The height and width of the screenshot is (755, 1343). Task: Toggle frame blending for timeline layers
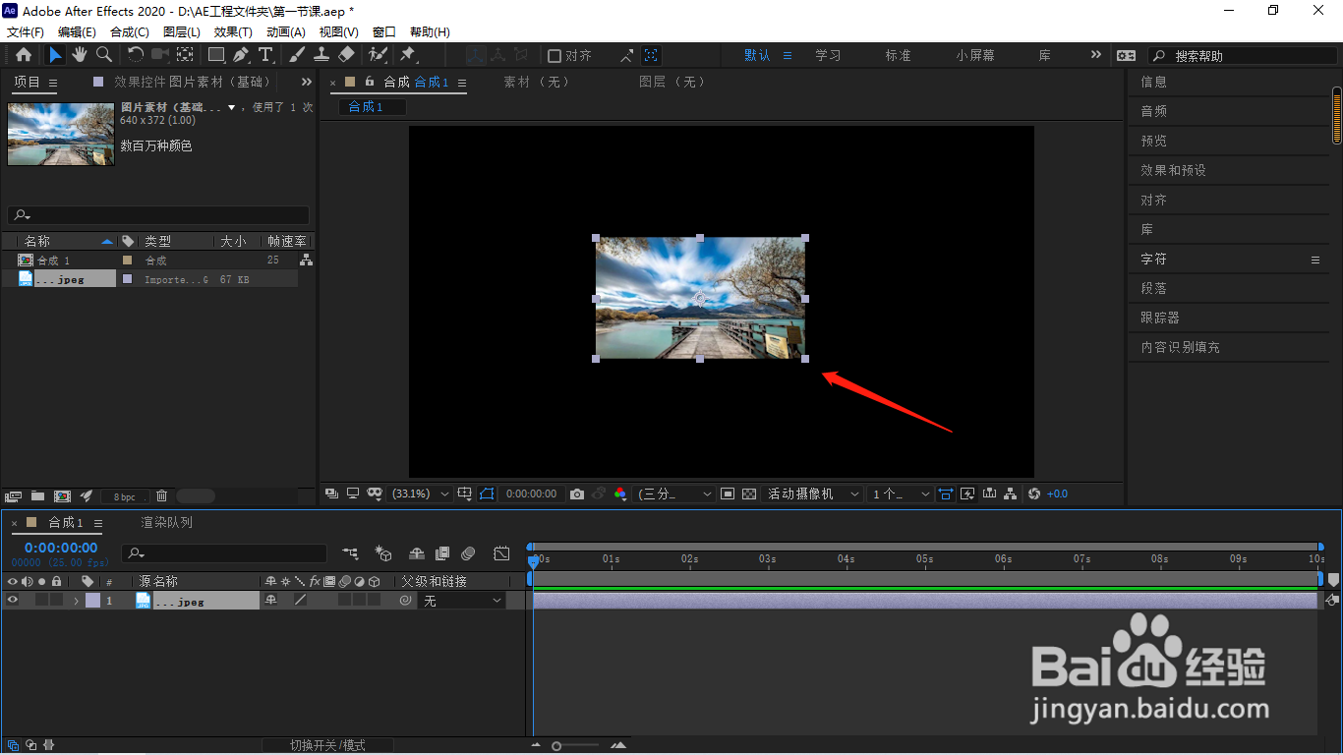click(442, 553)
